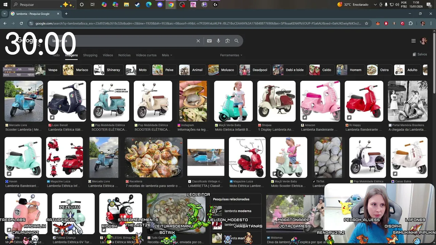Filter images by the Animal chip
The width and height of the screenshot is (436, 245).
tap(192, 70)
